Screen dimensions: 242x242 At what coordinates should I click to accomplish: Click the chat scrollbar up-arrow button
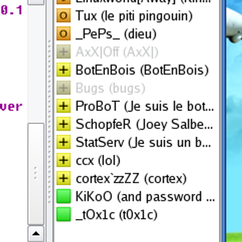pyautogui.click(x=36, y=234)
